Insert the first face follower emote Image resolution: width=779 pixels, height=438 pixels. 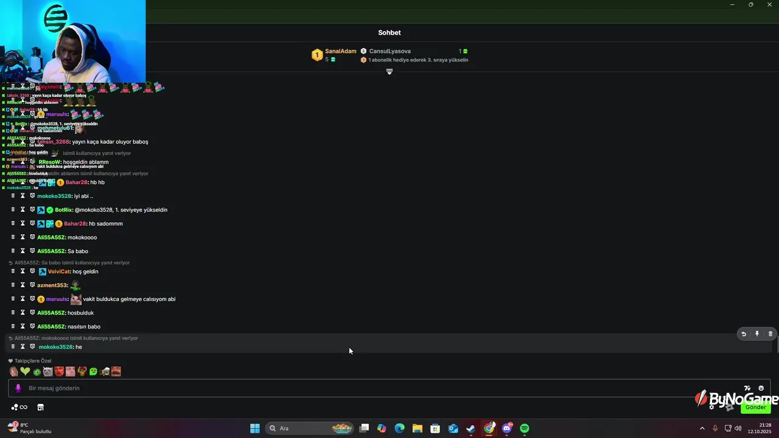point(13,371)
